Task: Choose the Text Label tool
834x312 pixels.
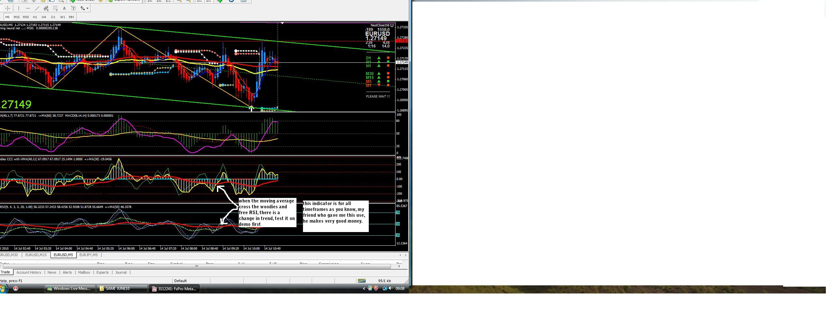Action: click(73, 8)
